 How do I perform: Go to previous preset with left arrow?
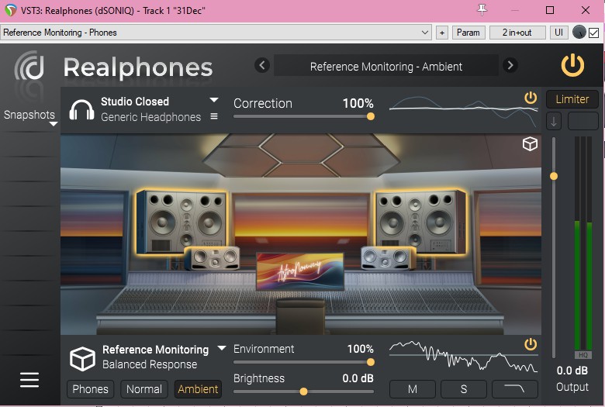tap(262, 65)
